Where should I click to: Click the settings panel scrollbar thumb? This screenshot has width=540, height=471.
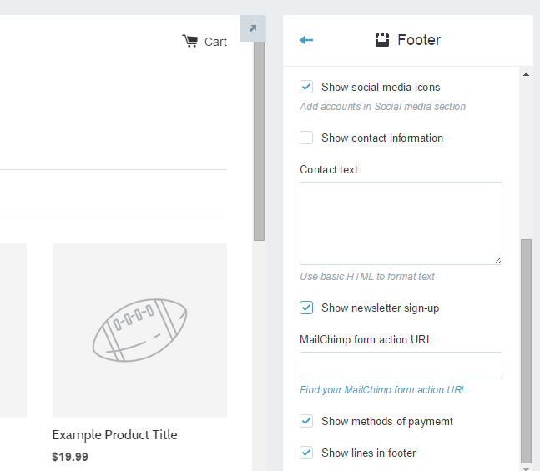(526, 351)
